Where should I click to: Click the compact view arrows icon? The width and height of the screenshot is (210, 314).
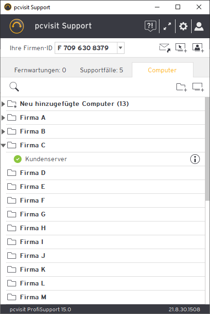167,26
